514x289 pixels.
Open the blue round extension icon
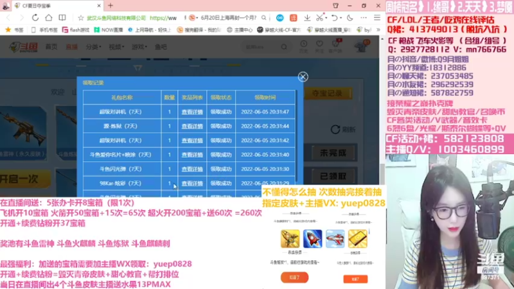coord(279,18)
